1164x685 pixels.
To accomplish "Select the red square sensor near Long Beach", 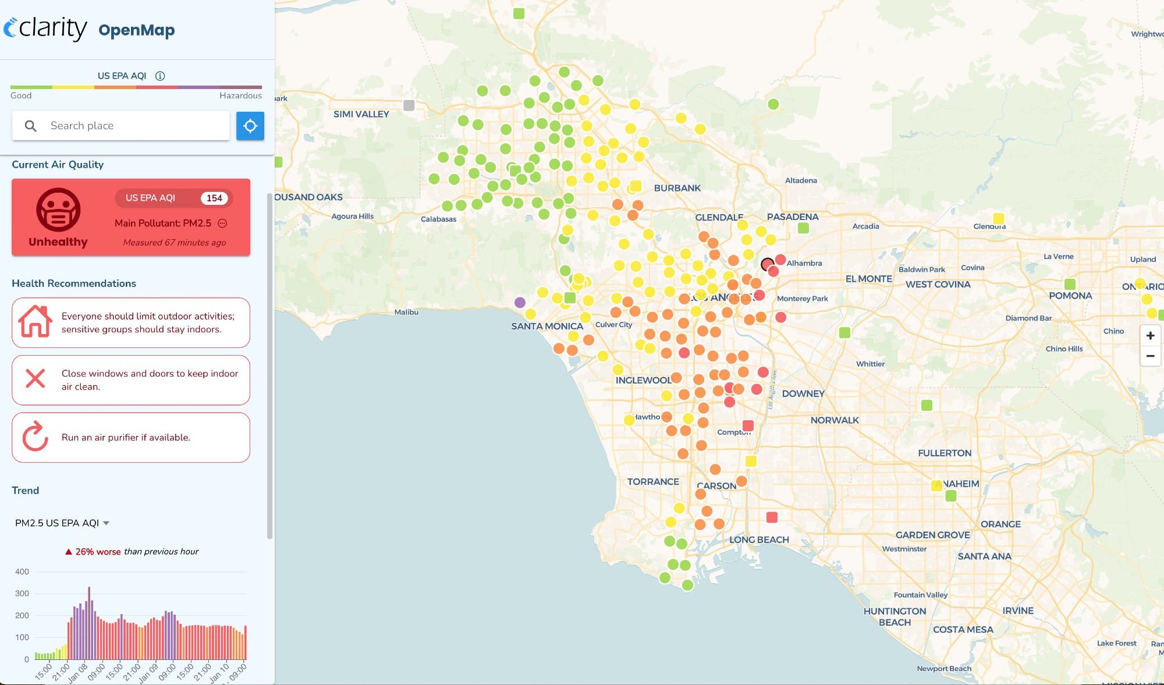I will (772, 517).
